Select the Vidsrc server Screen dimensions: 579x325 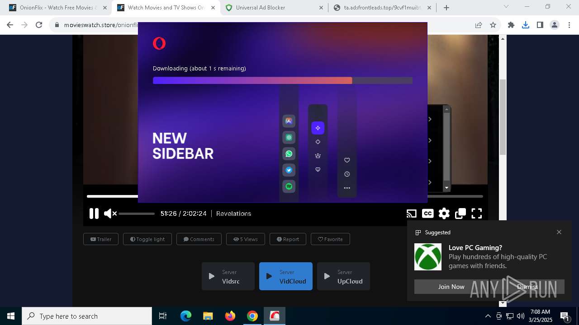(x=228, y=276)
